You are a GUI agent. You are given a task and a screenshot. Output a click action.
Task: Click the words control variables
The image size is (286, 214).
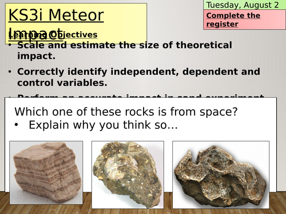[62, 83]
